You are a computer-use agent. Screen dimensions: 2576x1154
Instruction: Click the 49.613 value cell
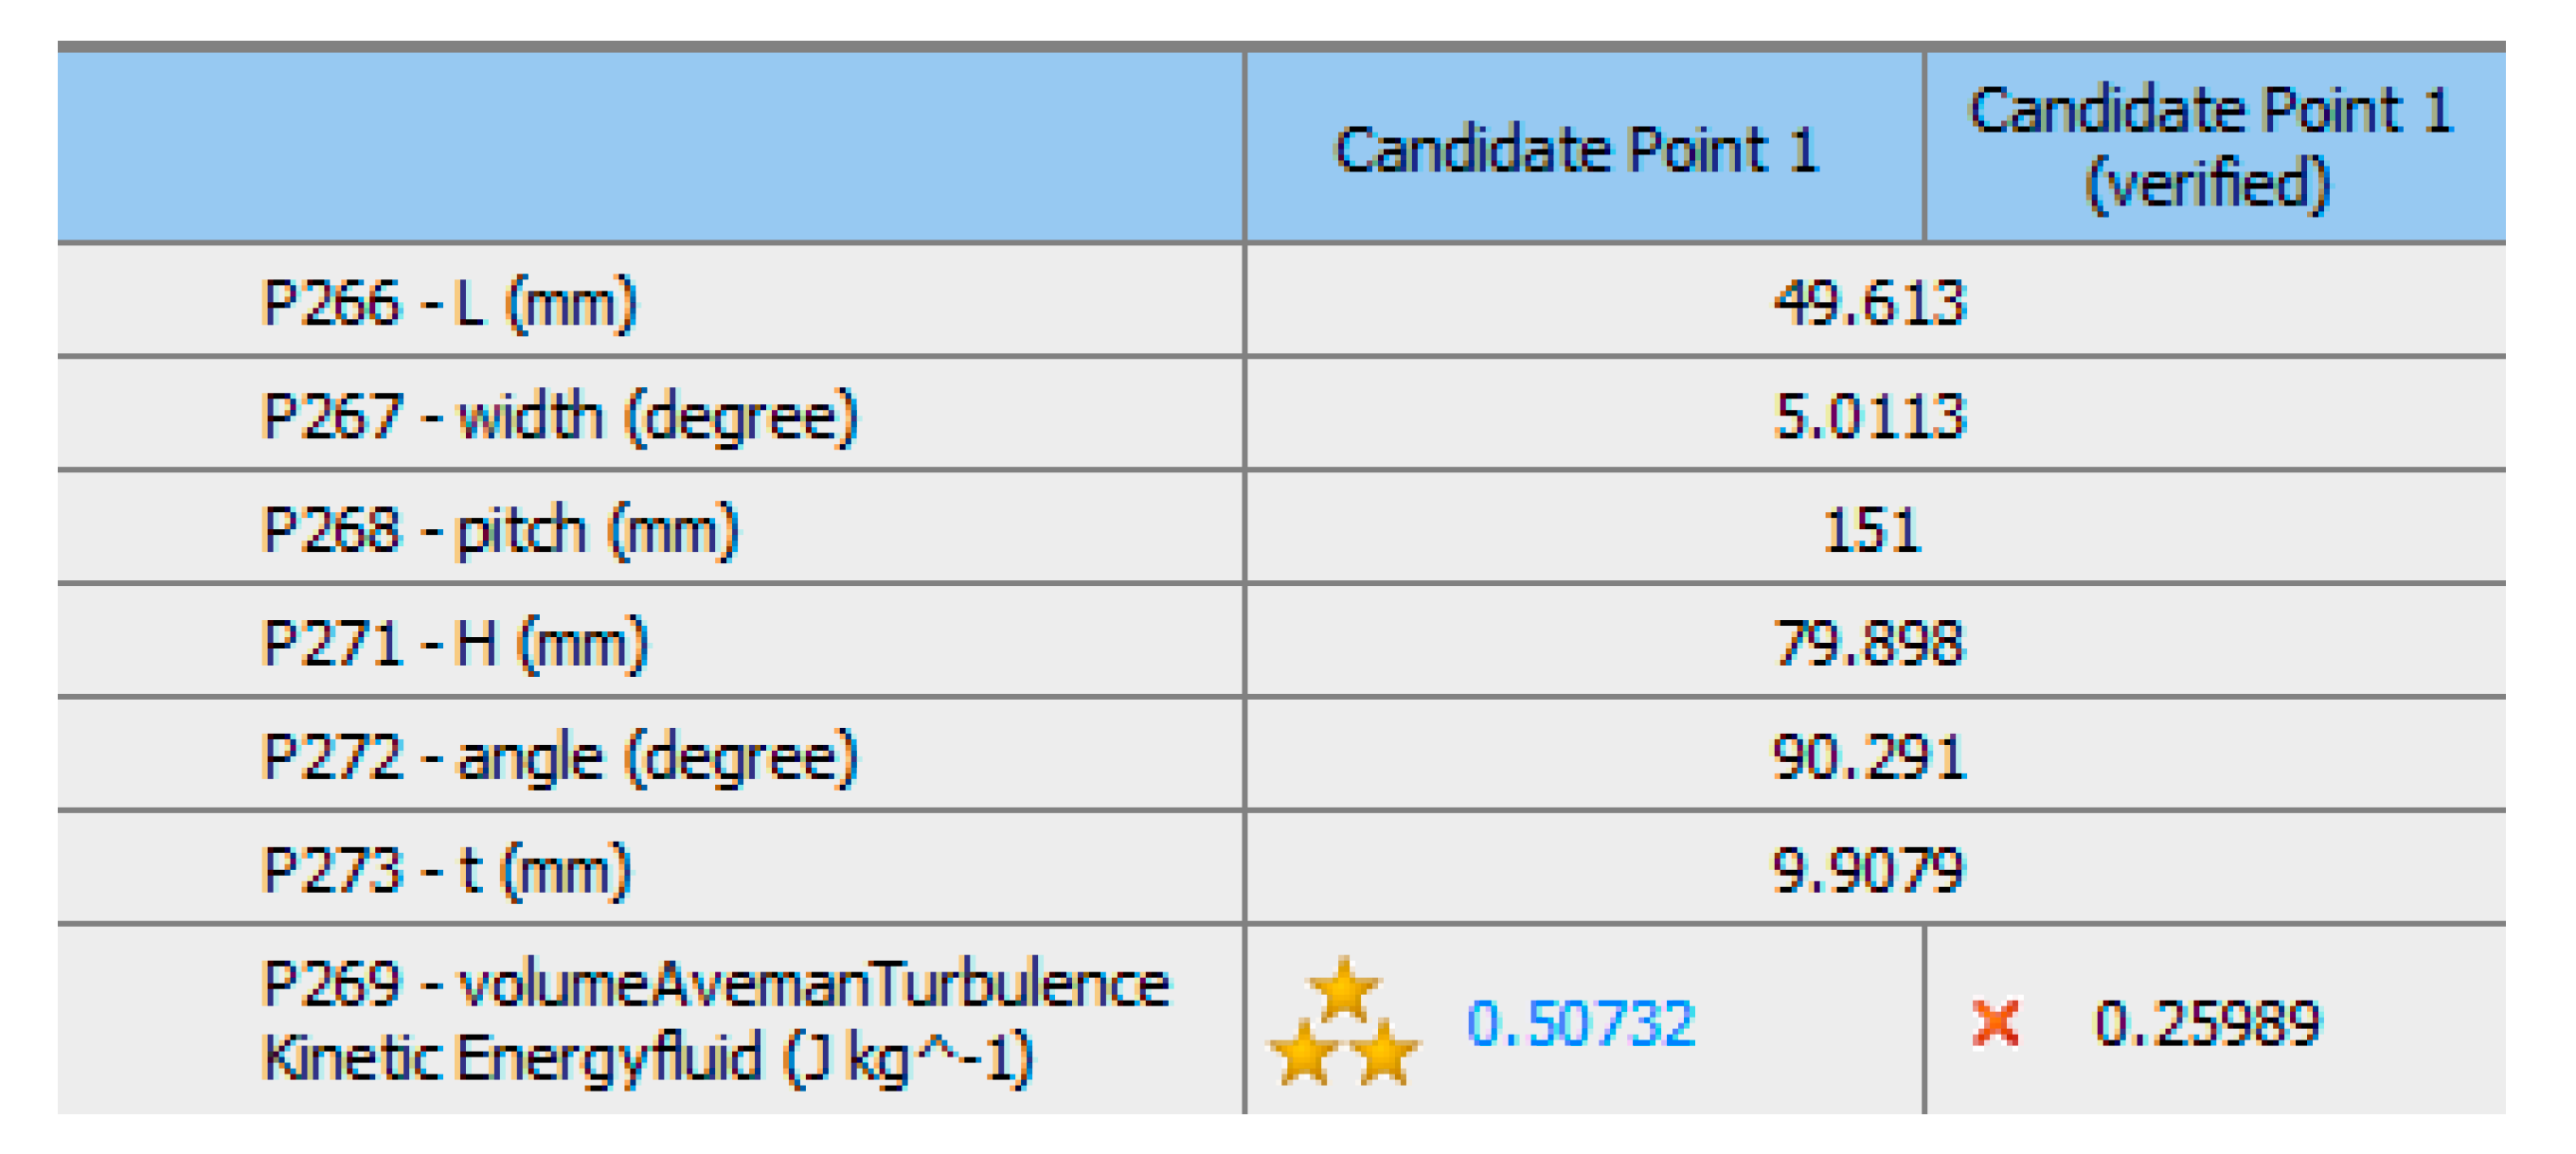(x=1869, y=302)
